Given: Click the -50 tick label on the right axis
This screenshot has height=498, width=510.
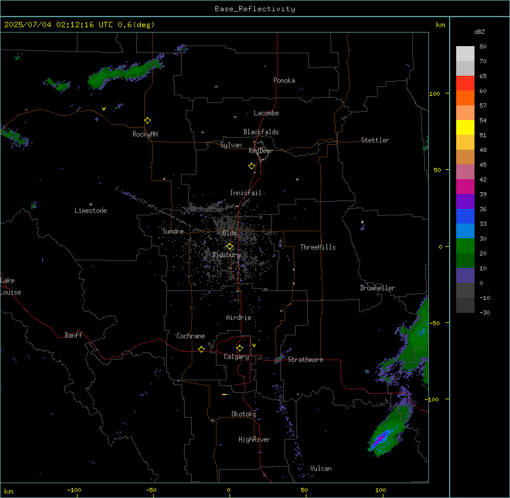Looking at the screenshot, I should point(434,323).
